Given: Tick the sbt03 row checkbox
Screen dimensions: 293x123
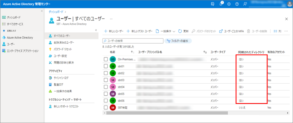Looking at the screenshot, I should (x=106, y=80).
